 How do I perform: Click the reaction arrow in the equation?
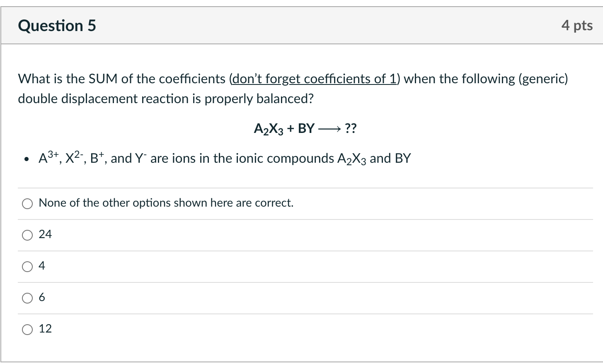(329, 129)
